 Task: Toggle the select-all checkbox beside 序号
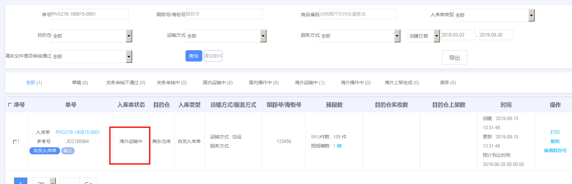10,105
